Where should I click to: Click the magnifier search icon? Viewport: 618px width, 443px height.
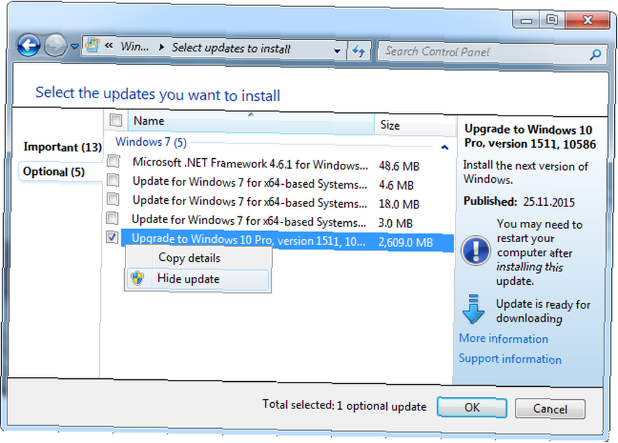point(596,54)
